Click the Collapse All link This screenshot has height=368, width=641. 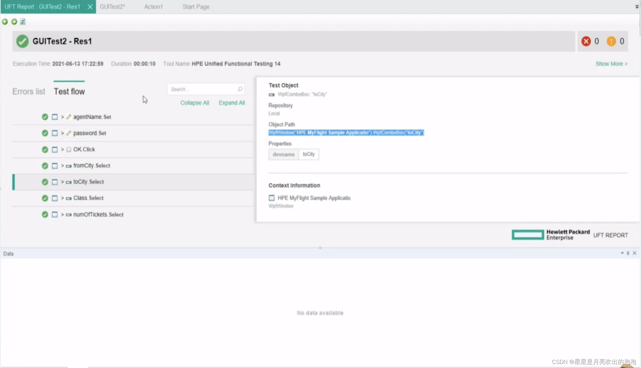point(195,103)
